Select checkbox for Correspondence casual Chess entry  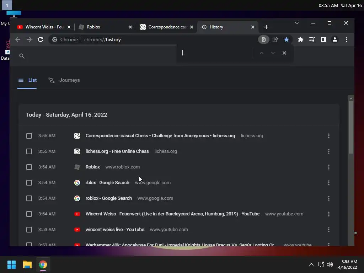coord(29,135)
